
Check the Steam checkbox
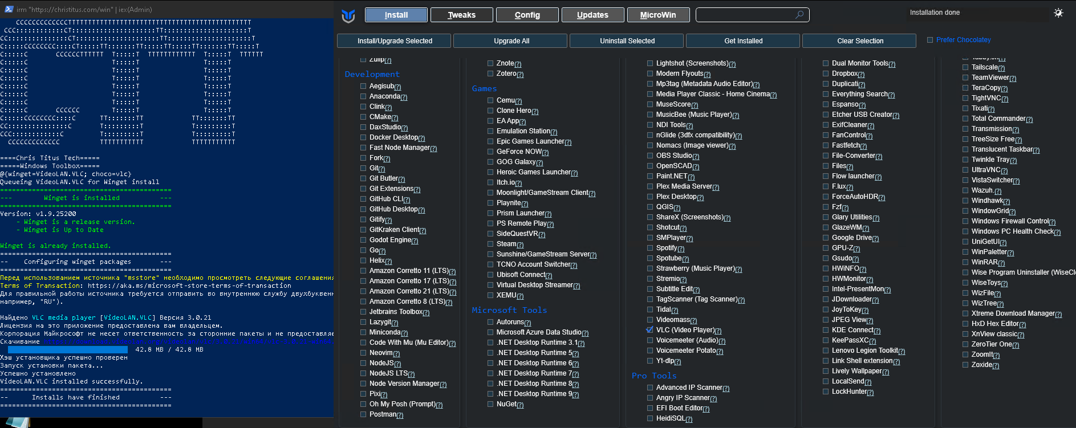(x=490, y=244)
